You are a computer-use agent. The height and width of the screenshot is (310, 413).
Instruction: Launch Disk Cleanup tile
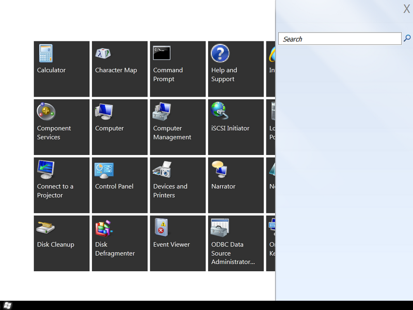(x=61, y=243)
